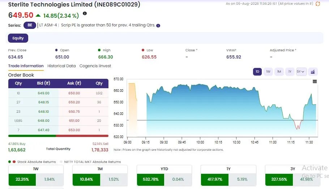Click the 650.75 ask price
The width and height of the screenshot is (329, 189).
click(74, 112)
